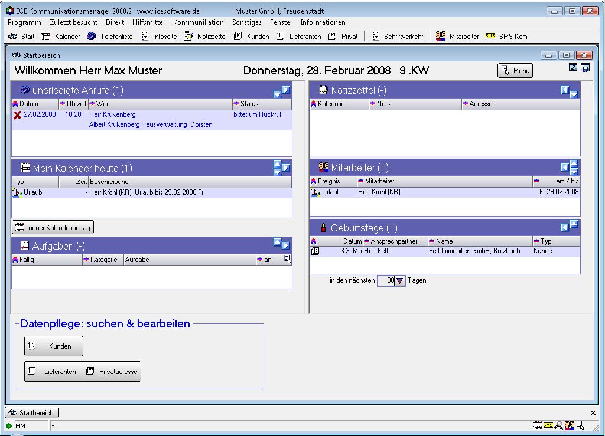Click the SMS-Kom toolbar icon
The image size is (605, 436).
click(490, 36)
